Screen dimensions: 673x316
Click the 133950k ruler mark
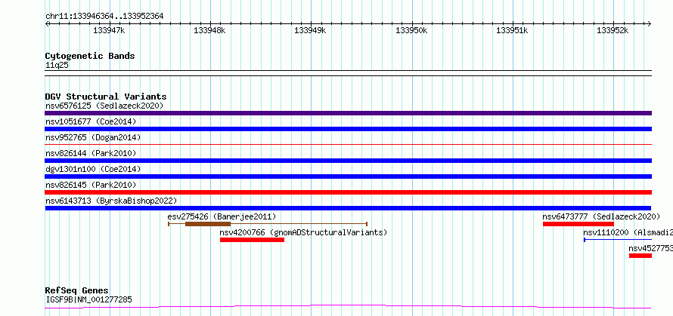tap(411, 30)
